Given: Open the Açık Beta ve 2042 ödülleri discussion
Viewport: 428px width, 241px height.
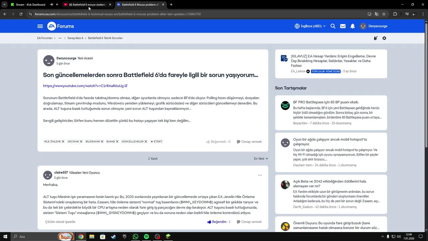Looking at the screenshot, I should (x=330, y=183).
